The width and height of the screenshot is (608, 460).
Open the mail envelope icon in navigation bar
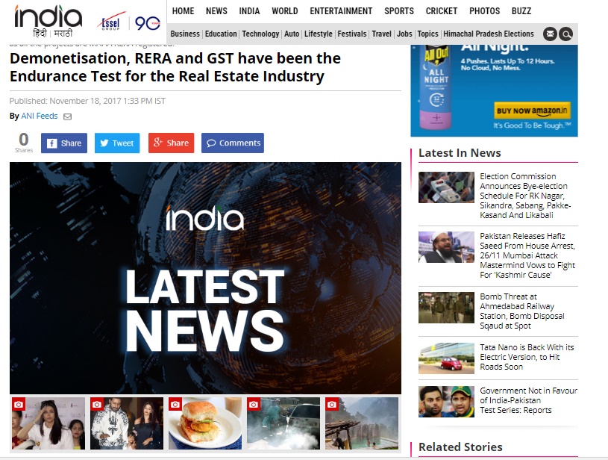[550, 34]
